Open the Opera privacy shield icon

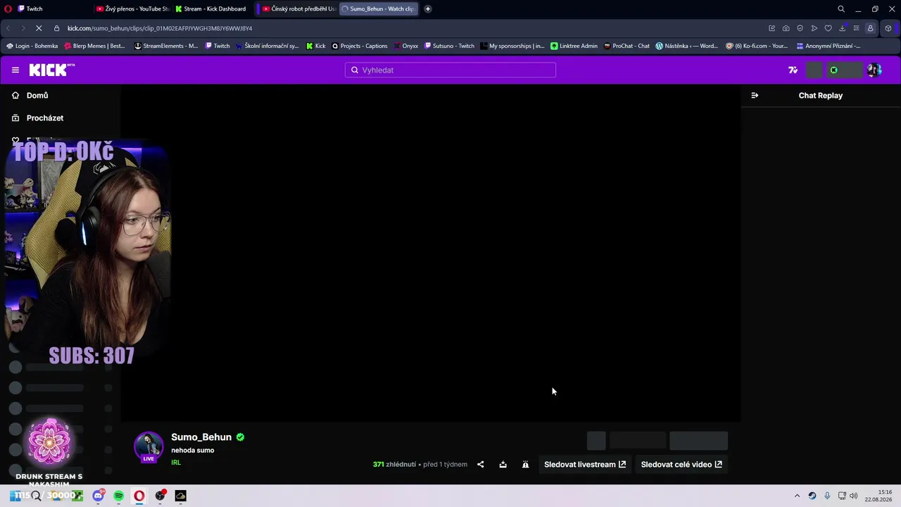(x=800, y=28)
